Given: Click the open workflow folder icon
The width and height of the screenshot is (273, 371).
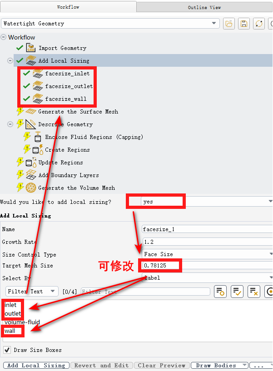Looking at the screenshot, I should click(x=229, y=24).
